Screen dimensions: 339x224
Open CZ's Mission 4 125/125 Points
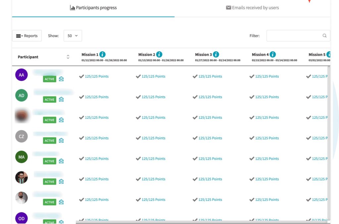click(x=267, y=138)
